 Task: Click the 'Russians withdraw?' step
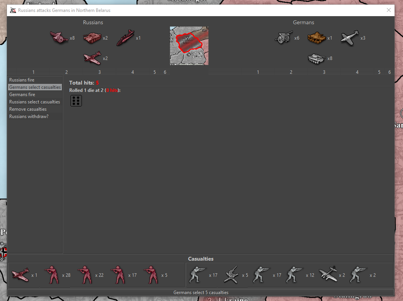tap(29, 116)
